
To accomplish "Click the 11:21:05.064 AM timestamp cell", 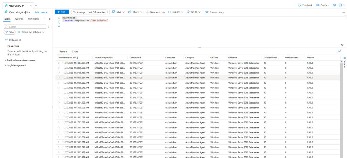I will pyautogui.click(x=76, y=137).
